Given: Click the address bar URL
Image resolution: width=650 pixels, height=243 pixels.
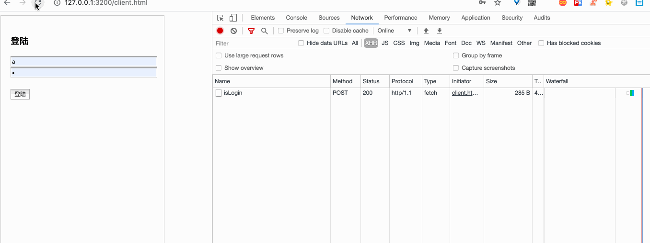Looking at the screenshot, I should [x=105, y=3].
